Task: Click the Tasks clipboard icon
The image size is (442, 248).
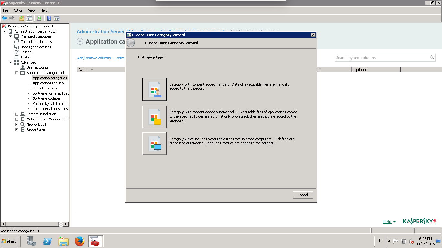Action: [17, 57]
